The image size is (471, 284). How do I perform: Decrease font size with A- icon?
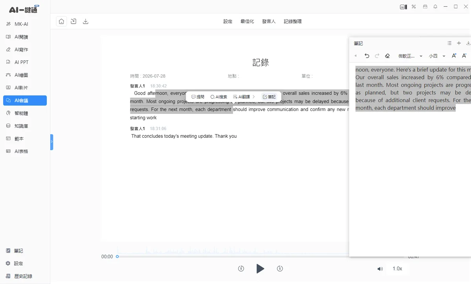(x=464, y=56)
